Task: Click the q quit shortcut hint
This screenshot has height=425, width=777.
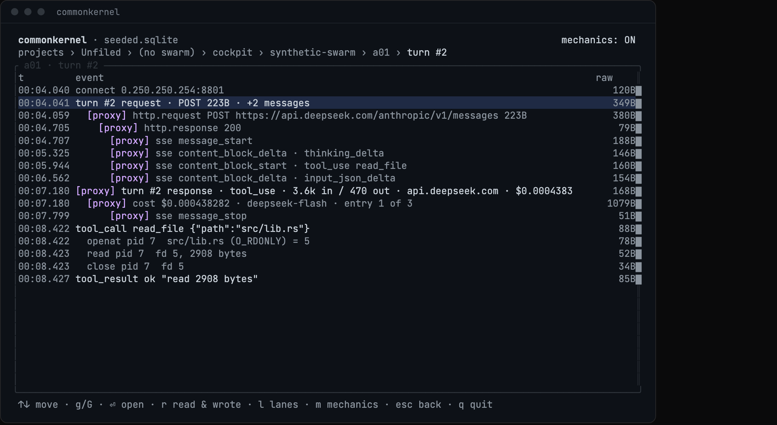Action: pyautogui.click(x=475, y=404)
